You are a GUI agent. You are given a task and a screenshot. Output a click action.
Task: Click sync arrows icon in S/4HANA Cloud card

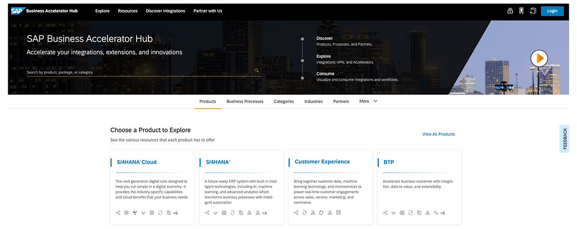160,213
